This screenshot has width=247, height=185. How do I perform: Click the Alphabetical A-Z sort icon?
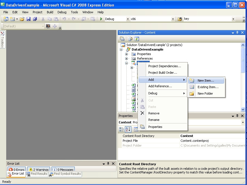click(128, 129)
